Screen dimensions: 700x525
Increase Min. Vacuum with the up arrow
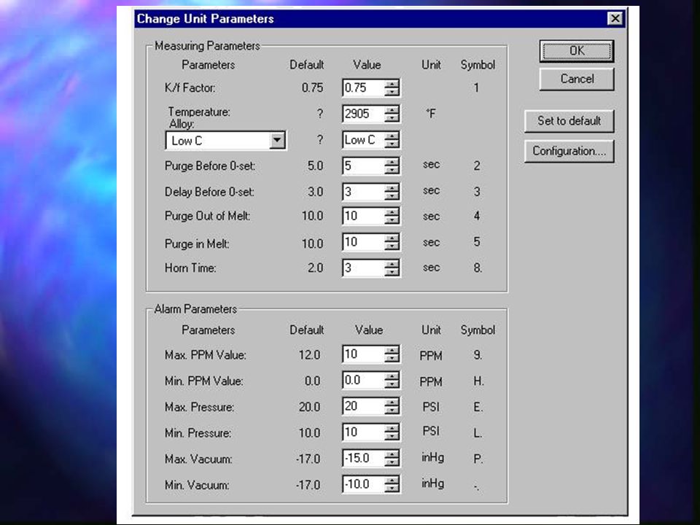(392, 480)
